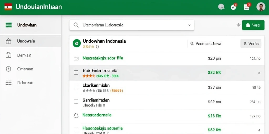Screen dimensions: 269x134
Task: Click the home icon beside Undowala
Action: pos(8,41)
